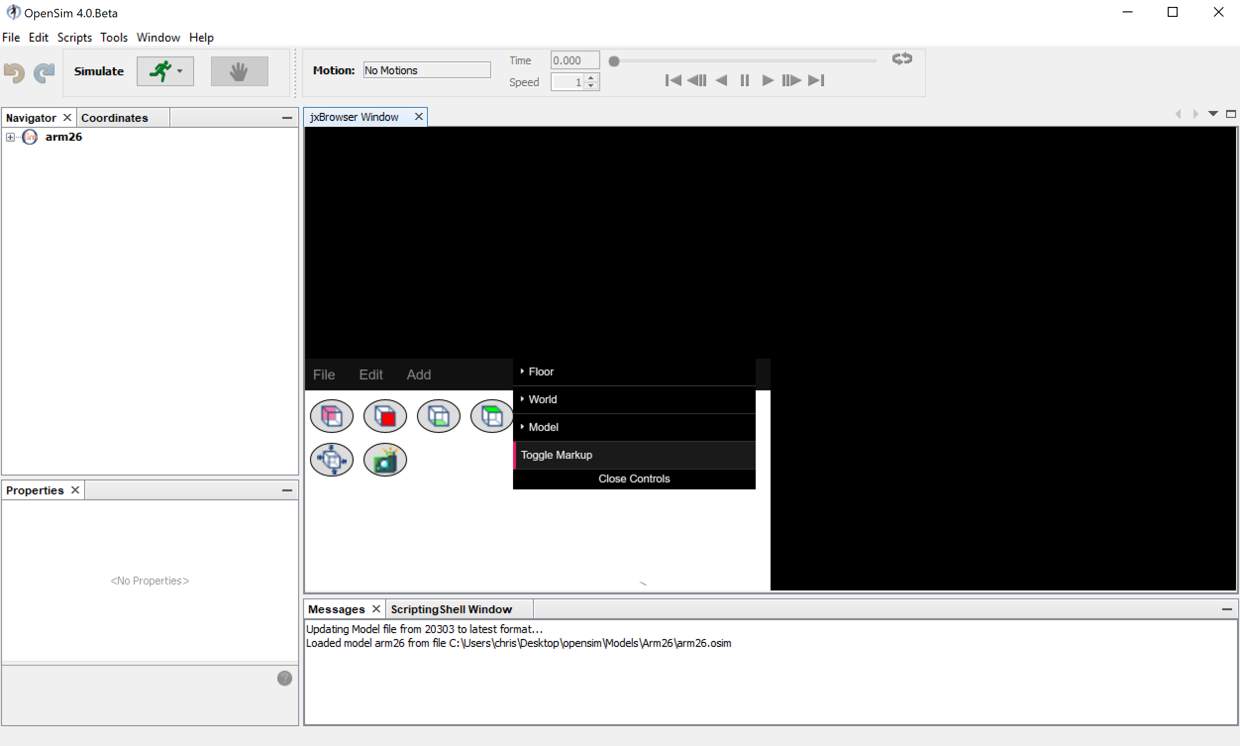Select the pan hand tool
The image size is (1240, 746).
click(239, 71)
